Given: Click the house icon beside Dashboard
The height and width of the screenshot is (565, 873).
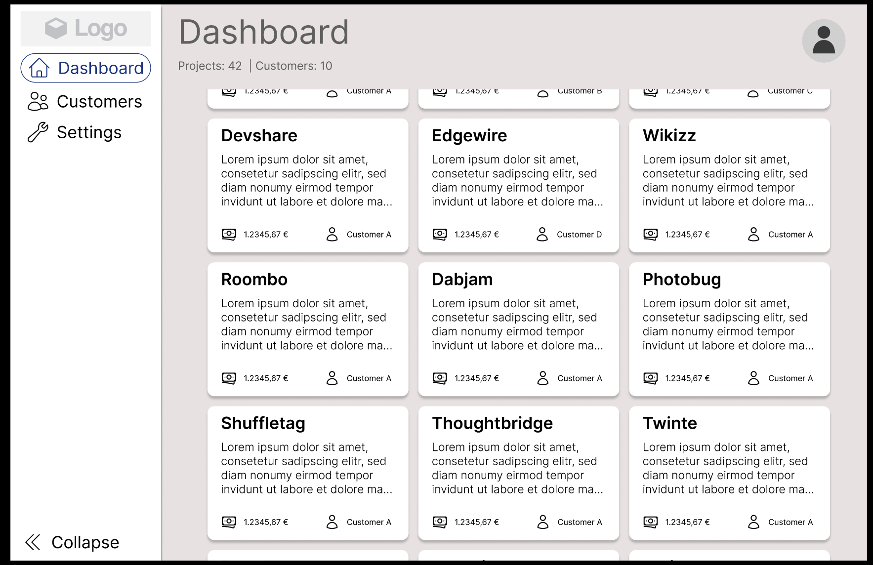Looking at the screenshot, I should pos(39,68).
